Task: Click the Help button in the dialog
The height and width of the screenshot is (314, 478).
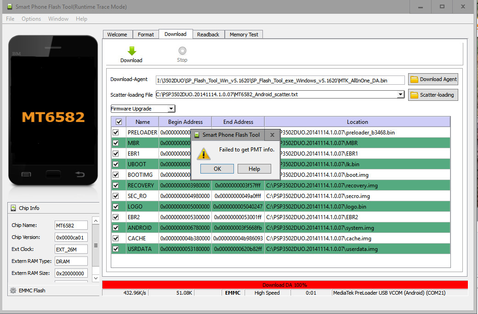Action: (254, 169)
